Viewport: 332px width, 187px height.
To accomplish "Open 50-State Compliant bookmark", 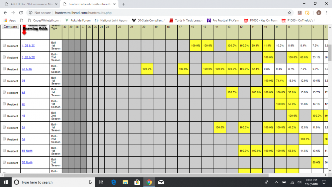I will (148, 20).
